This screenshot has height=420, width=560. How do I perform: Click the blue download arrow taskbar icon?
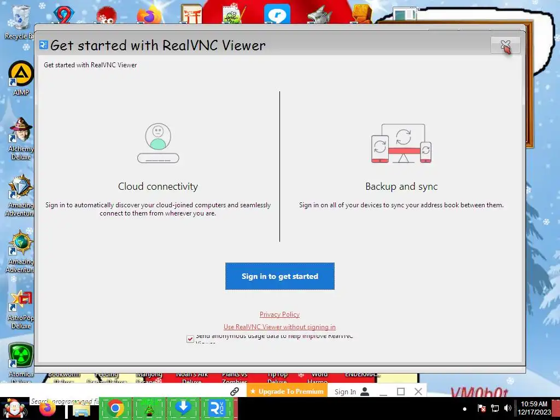pyautogui.click(x=183, y=408)
